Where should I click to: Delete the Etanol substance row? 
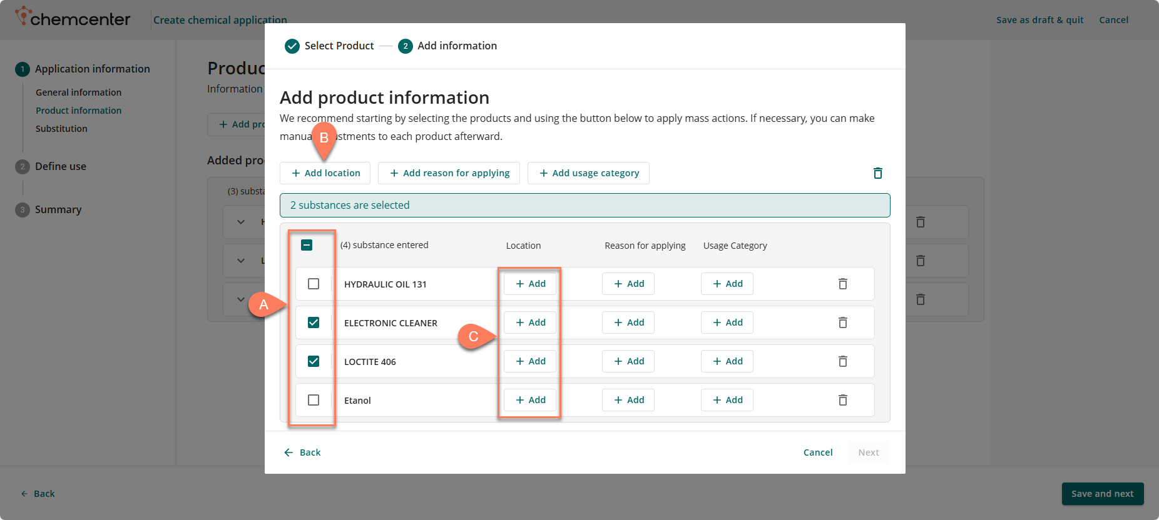pos(842,400)
